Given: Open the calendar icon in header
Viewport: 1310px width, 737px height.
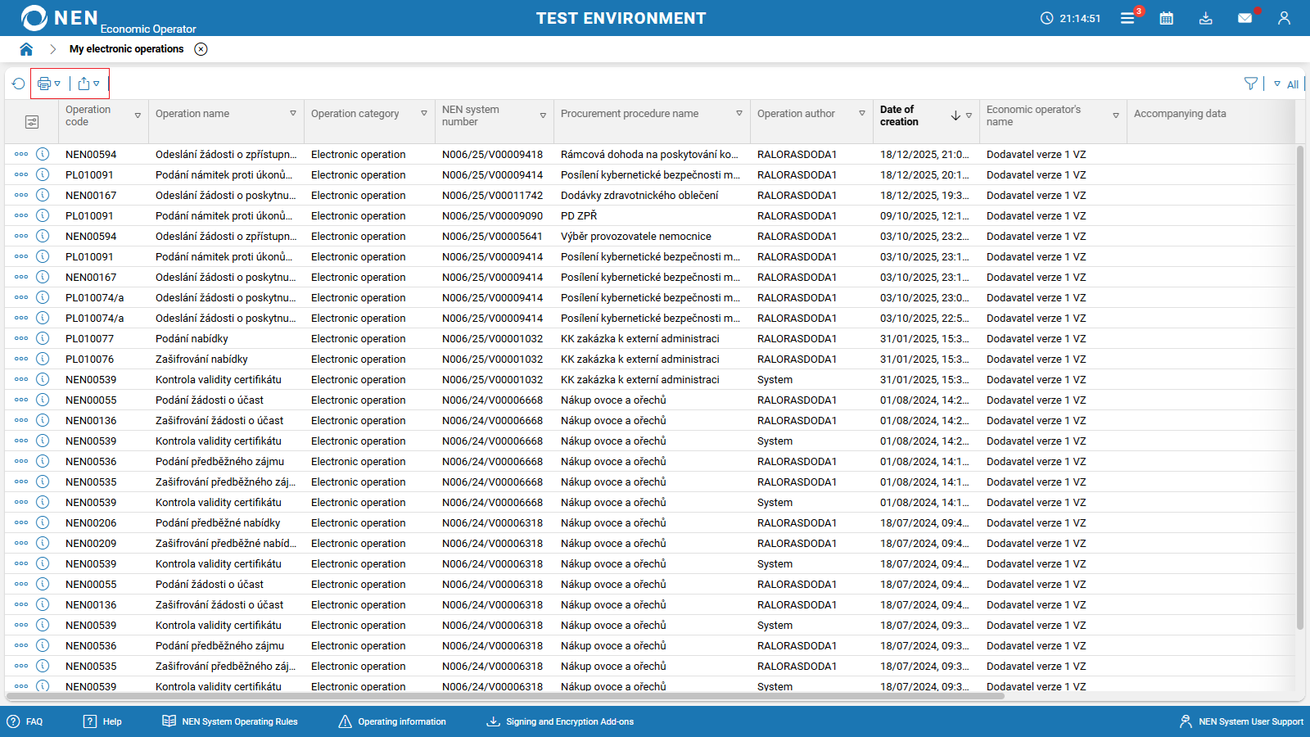Looking at the screenshot, I should pyautogui.click(x=1167, y=18).
